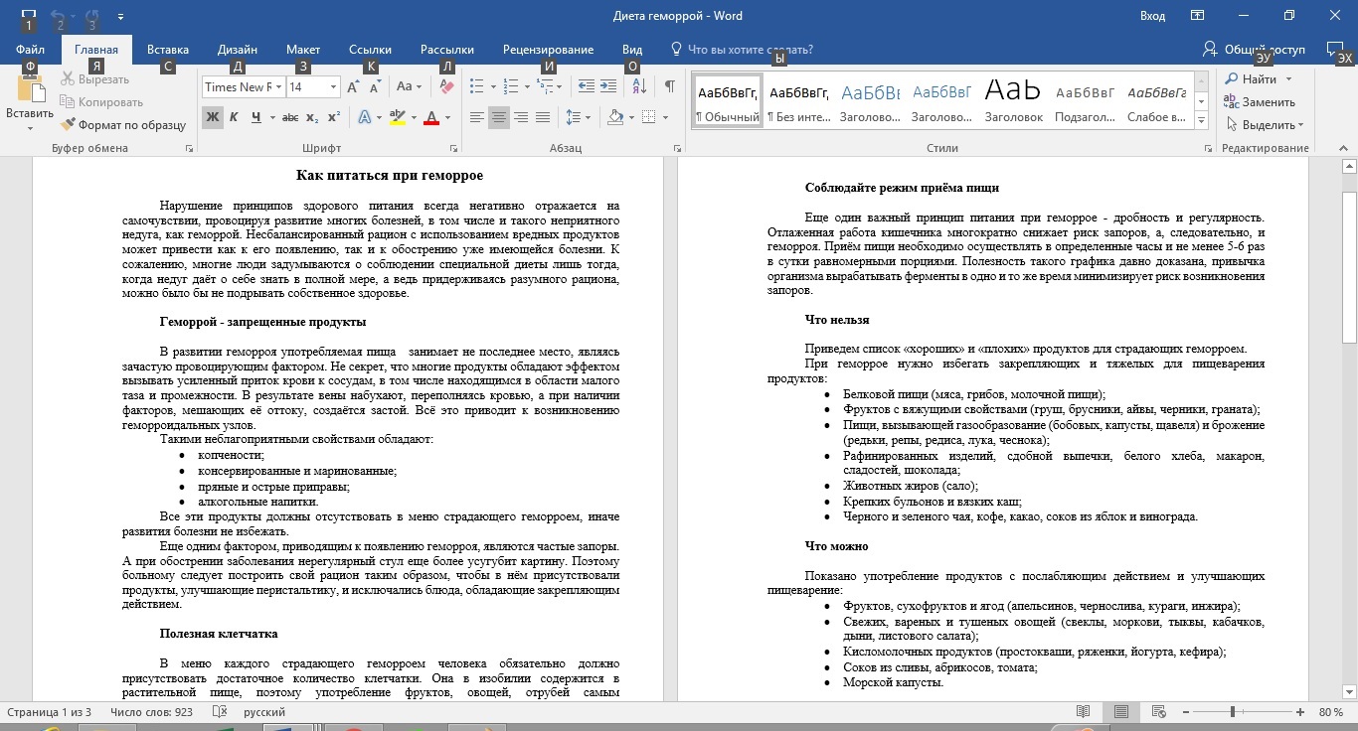Increase font size with the large A
The image size is (1358, 731).
coord(353,87)
